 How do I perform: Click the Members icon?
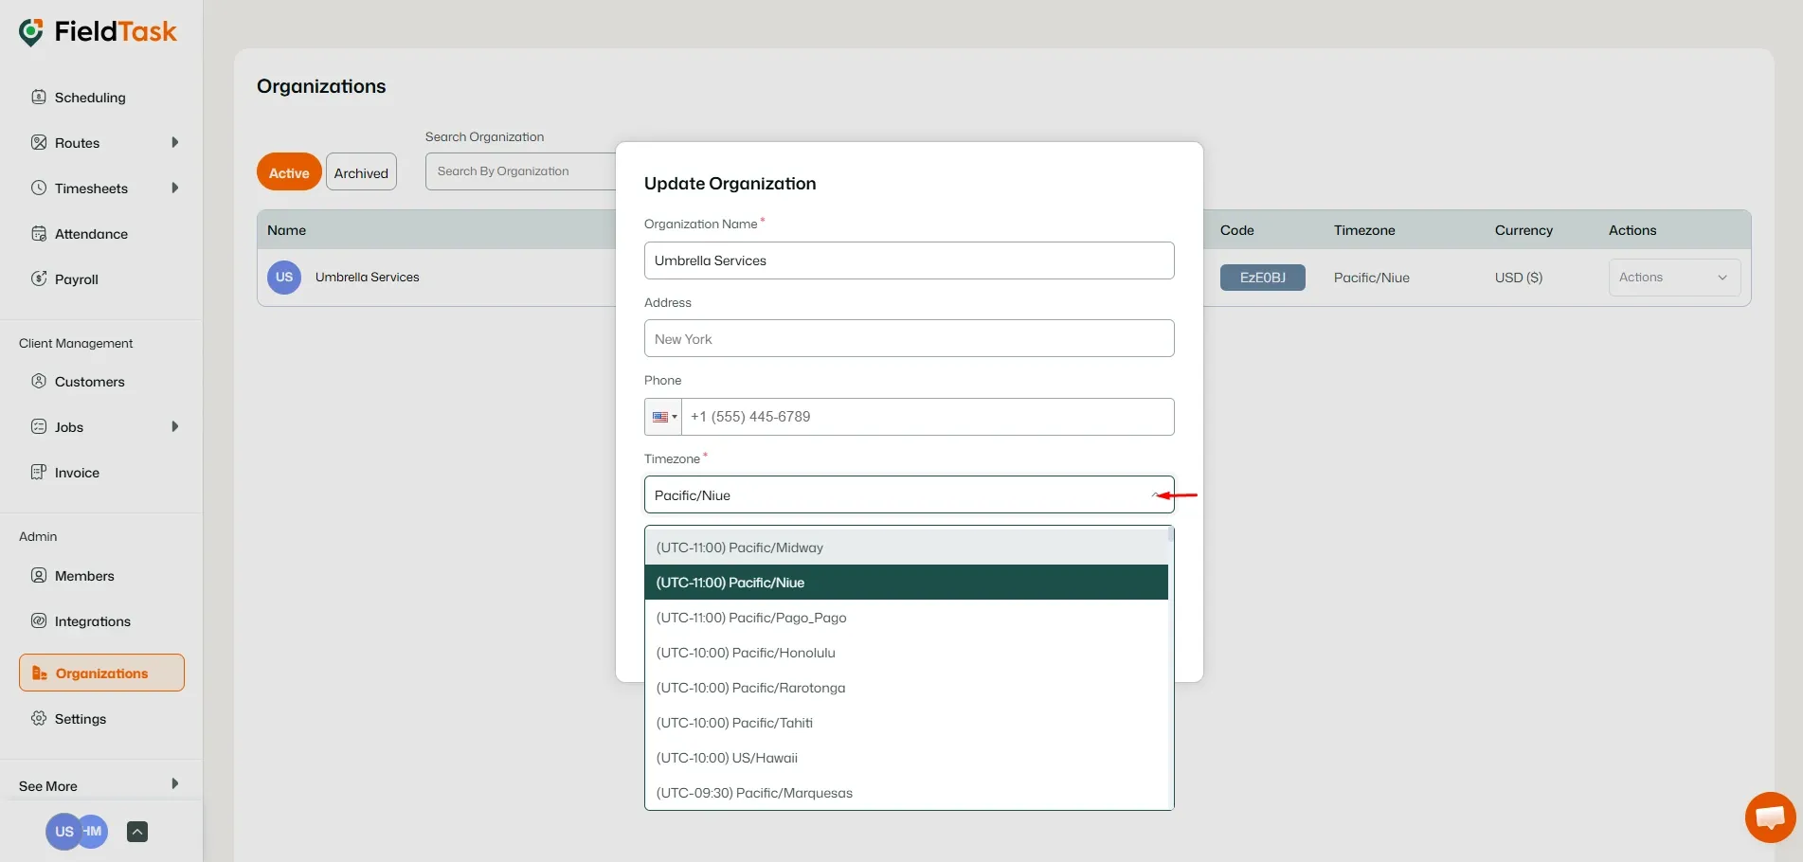click(39, 575)
